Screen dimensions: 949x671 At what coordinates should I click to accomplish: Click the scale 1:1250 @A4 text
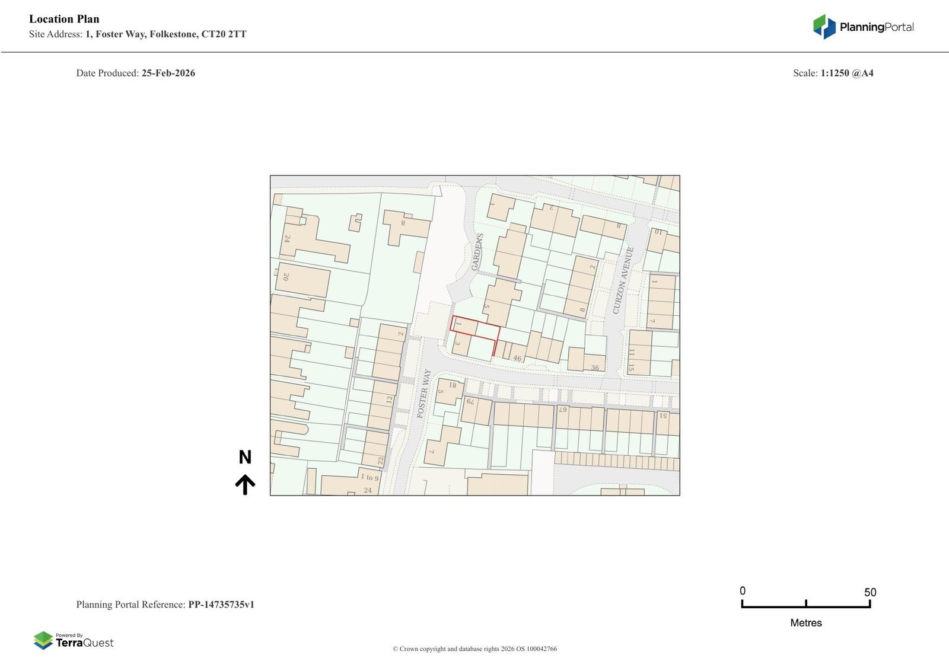pos(846,73)
